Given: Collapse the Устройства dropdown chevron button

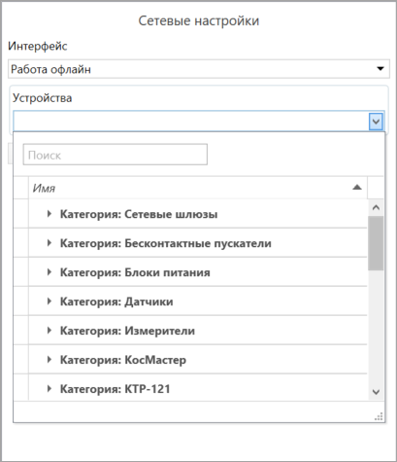Looking at the screenshot, I should pos(376,122).
